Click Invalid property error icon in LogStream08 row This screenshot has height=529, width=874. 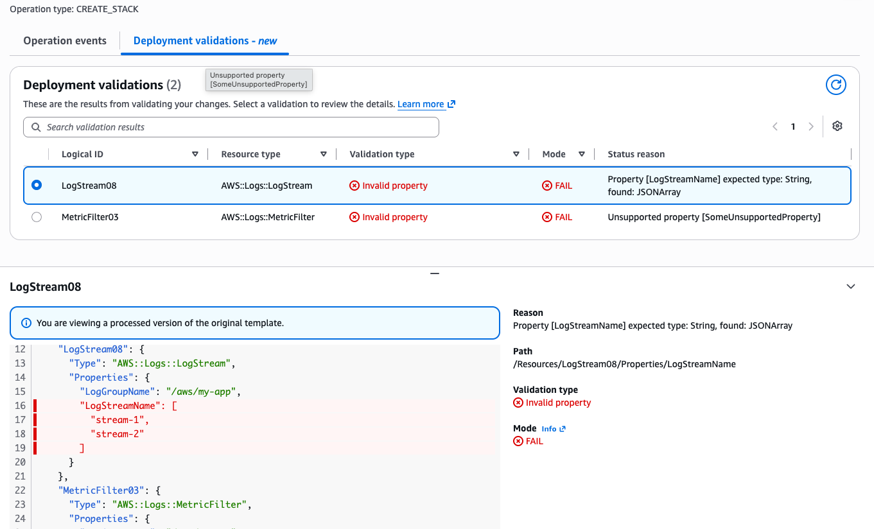click(354, 186)
